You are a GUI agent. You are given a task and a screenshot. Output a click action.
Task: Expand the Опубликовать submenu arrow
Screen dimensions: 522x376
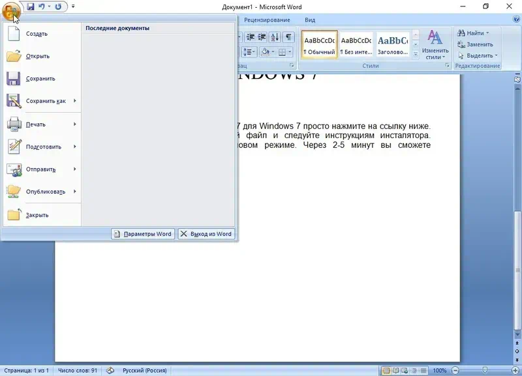(x=75, y=192)
